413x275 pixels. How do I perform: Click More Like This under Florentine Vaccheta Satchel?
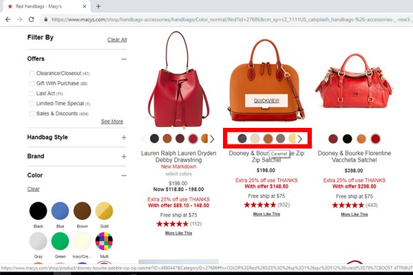(x=354, y=214)
